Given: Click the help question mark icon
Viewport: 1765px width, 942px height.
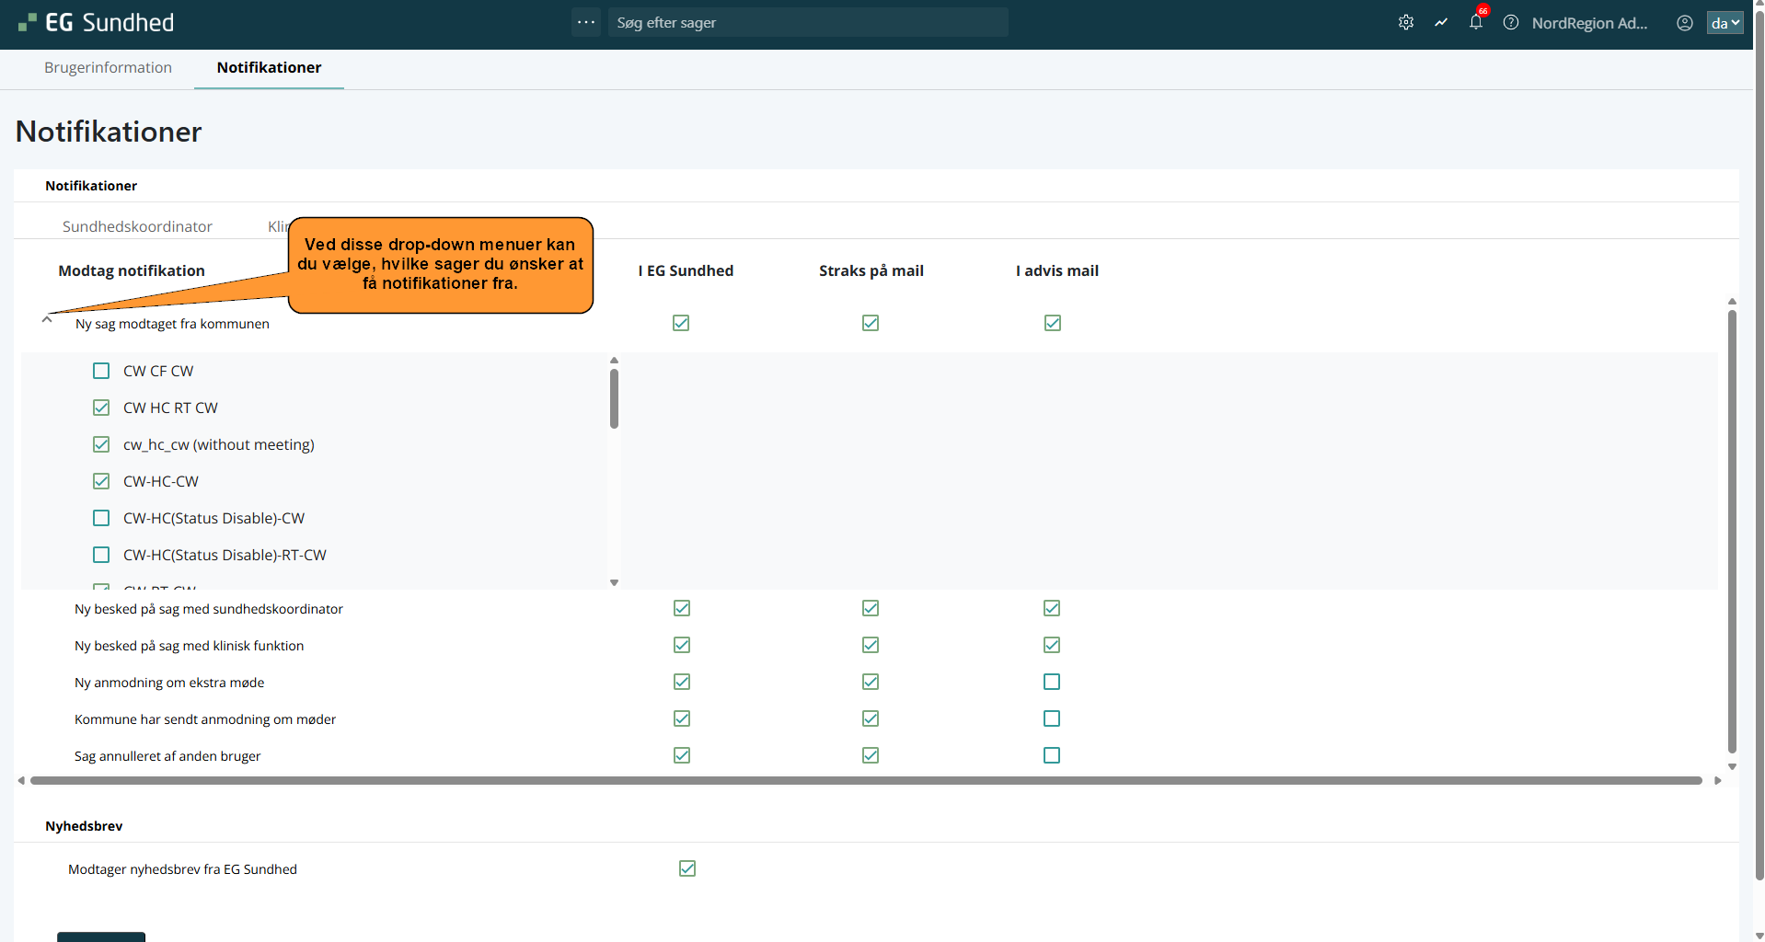Looking at the screenshot, I should (x=1511, y=23).
